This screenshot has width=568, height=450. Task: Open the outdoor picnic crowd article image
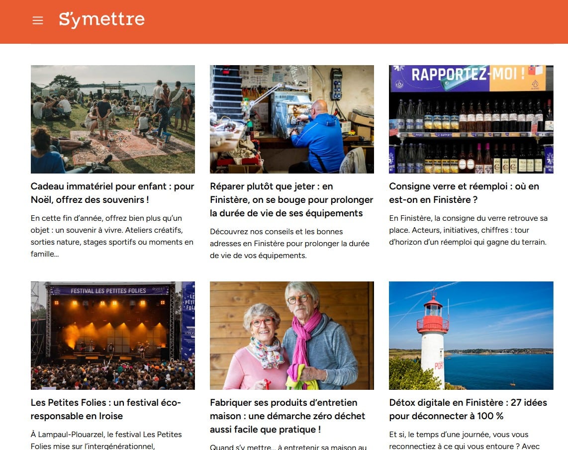pos(113,119)
